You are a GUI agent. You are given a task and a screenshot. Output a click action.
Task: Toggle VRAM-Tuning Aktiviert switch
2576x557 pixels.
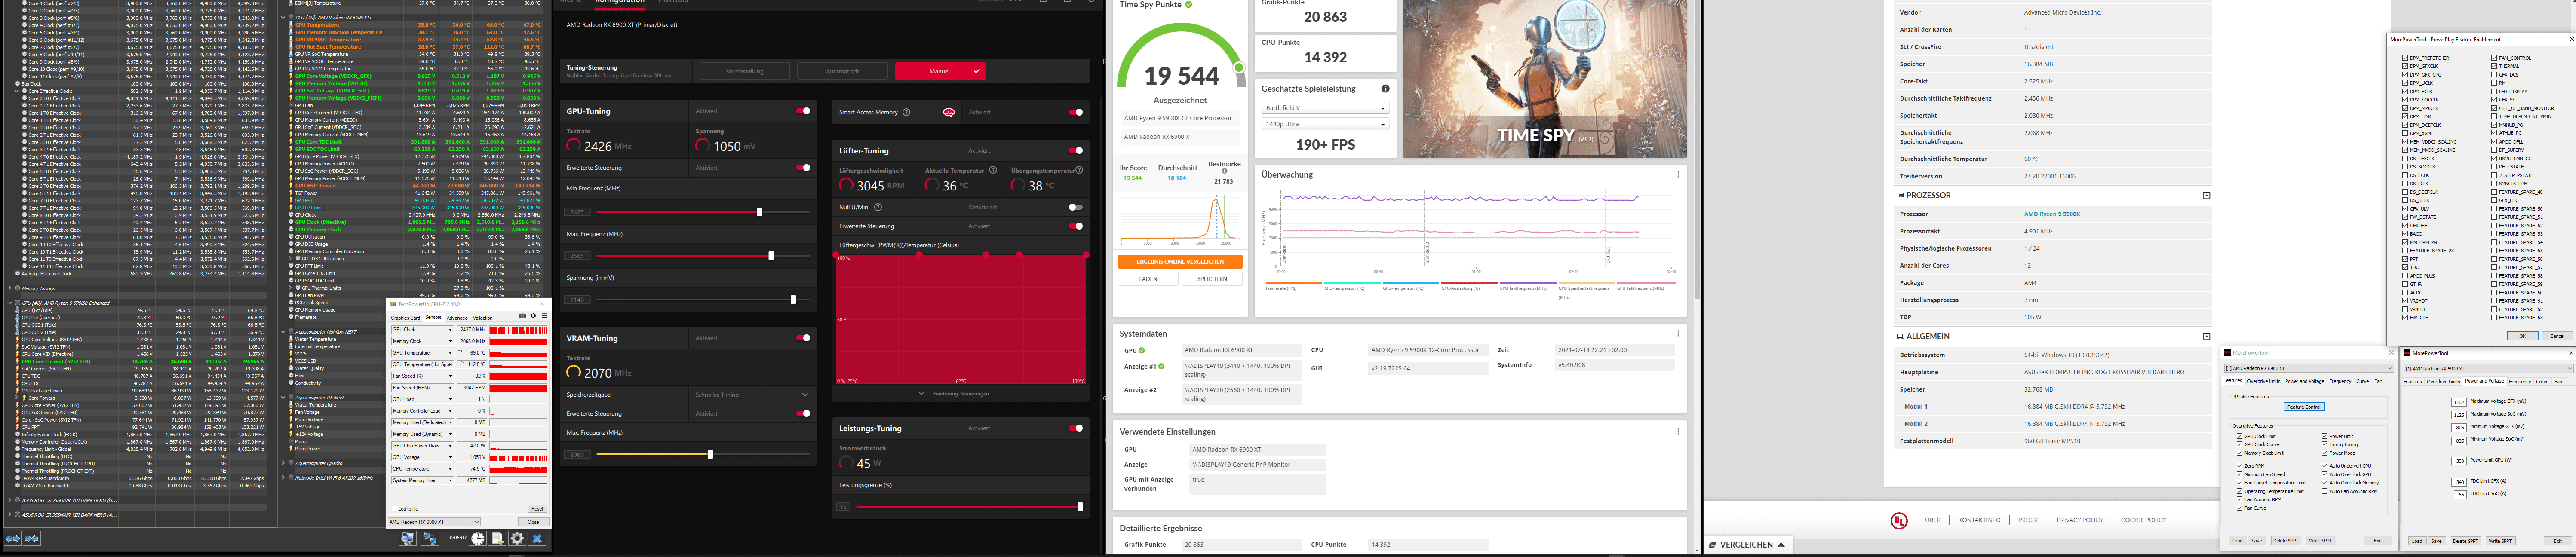803,338
